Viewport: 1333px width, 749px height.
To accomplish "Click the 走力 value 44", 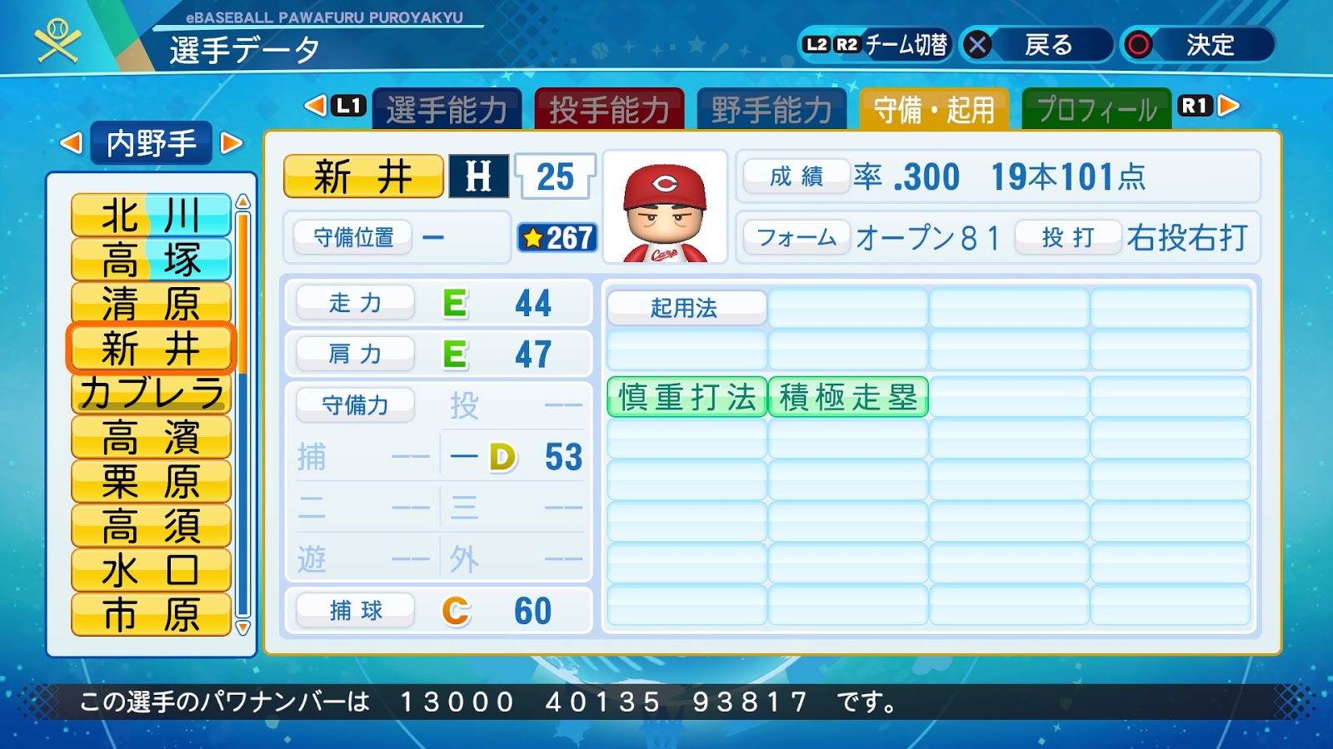I will [x=533, y=303].
